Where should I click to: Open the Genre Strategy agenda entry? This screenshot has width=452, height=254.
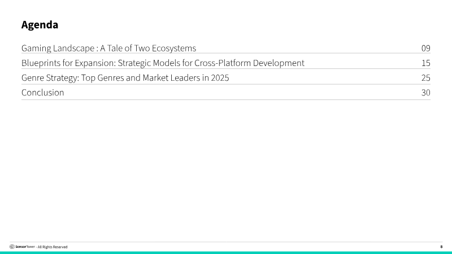tap(125, 78)
